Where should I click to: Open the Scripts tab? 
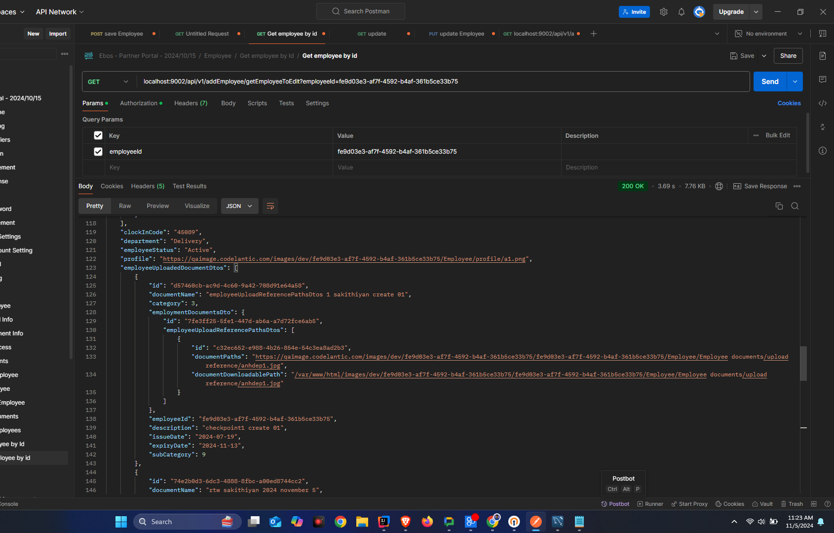pos(257,103)
